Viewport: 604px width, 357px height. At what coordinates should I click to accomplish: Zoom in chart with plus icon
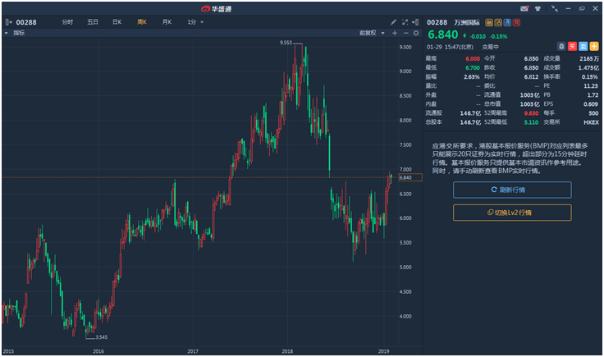[x=395, y=33]
